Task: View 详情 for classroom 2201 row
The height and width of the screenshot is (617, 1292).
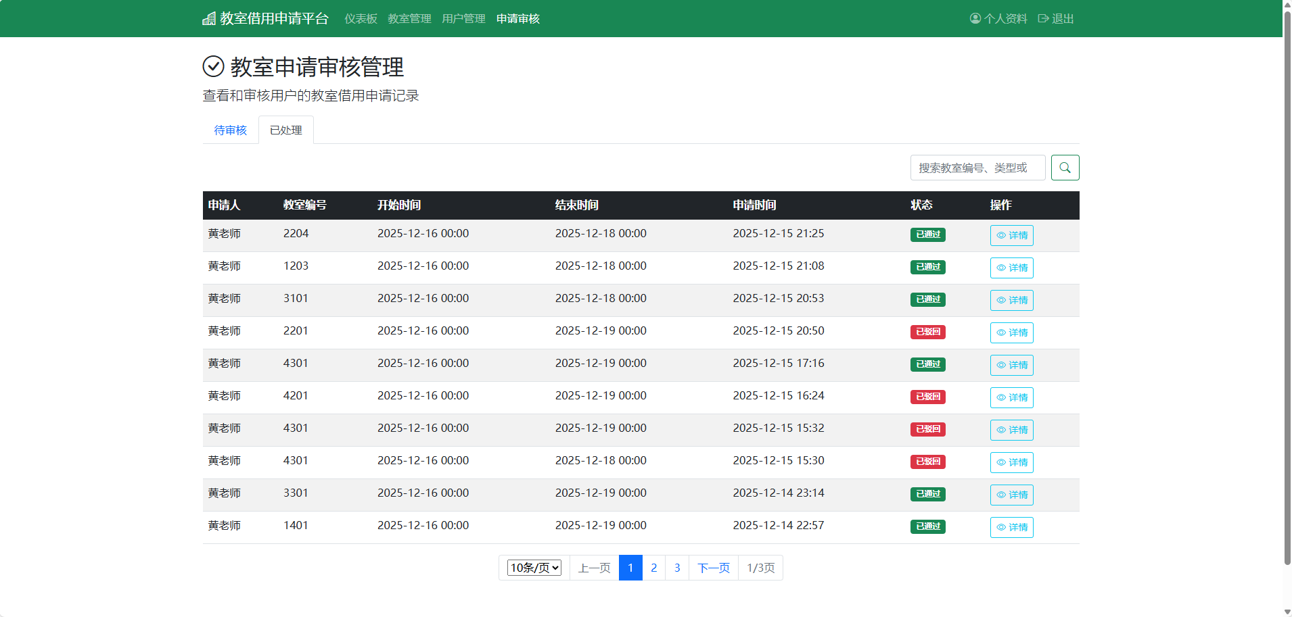Action: (x=1011, y=332)
